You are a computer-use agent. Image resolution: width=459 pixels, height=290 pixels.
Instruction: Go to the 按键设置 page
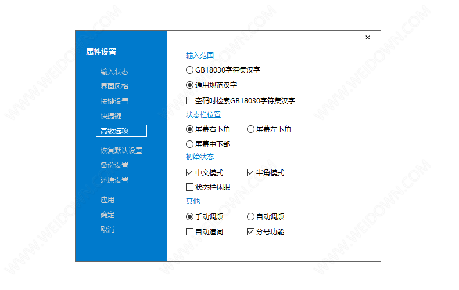tap(114, 101)
